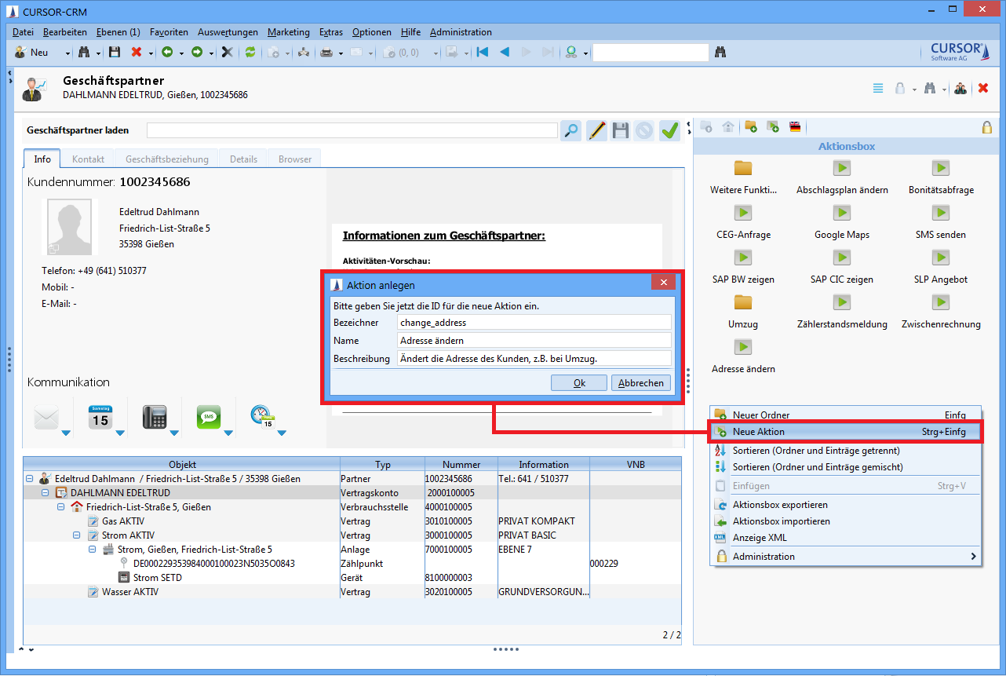Click the Beschreibung text field
The width and height of the screenshot is (1006, 676).
(x=534, y=359)
